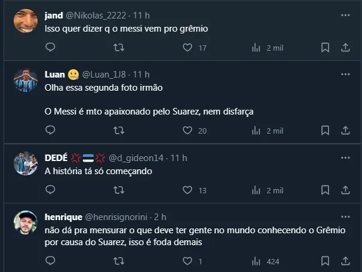
Task: Like Luan's tweet with 20 likes
Action: pos(187,131)
